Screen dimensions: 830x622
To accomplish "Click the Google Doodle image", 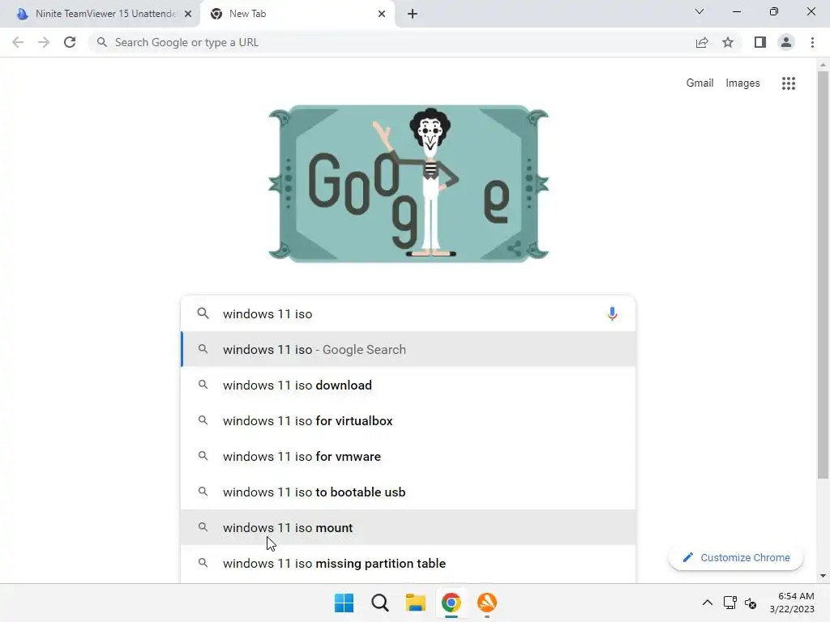I will point(409,184).
